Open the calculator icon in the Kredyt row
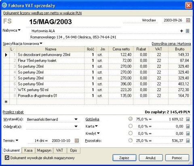The image size is (194, 166). 188,134
